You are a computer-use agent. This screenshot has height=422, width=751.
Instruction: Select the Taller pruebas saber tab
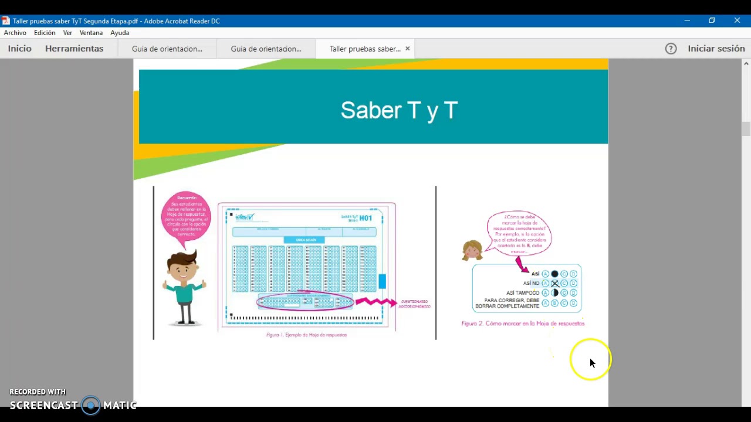pos(365,49)
